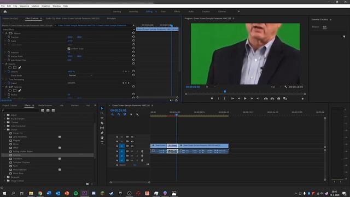
Task: Click Play in Program monitor
Action: pyautogui.click(x=245, y=99)
